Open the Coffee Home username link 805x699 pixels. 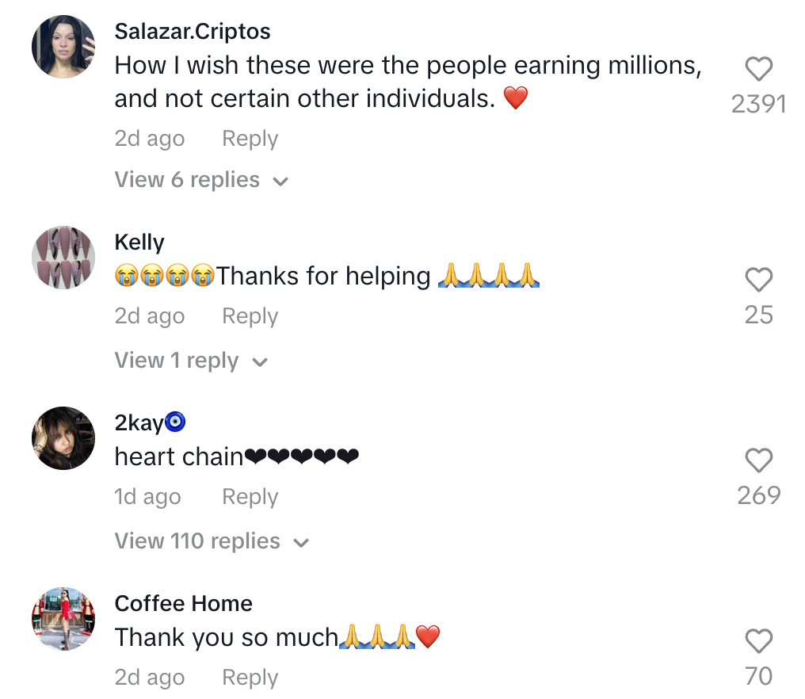[x=183, y=604]
